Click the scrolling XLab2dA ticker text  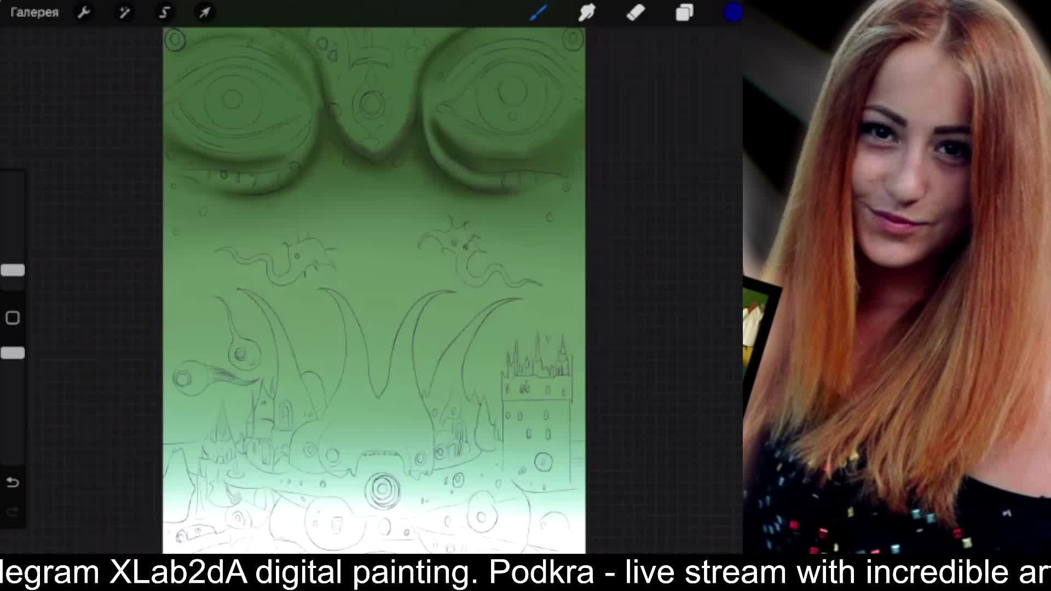pos(178,572)
